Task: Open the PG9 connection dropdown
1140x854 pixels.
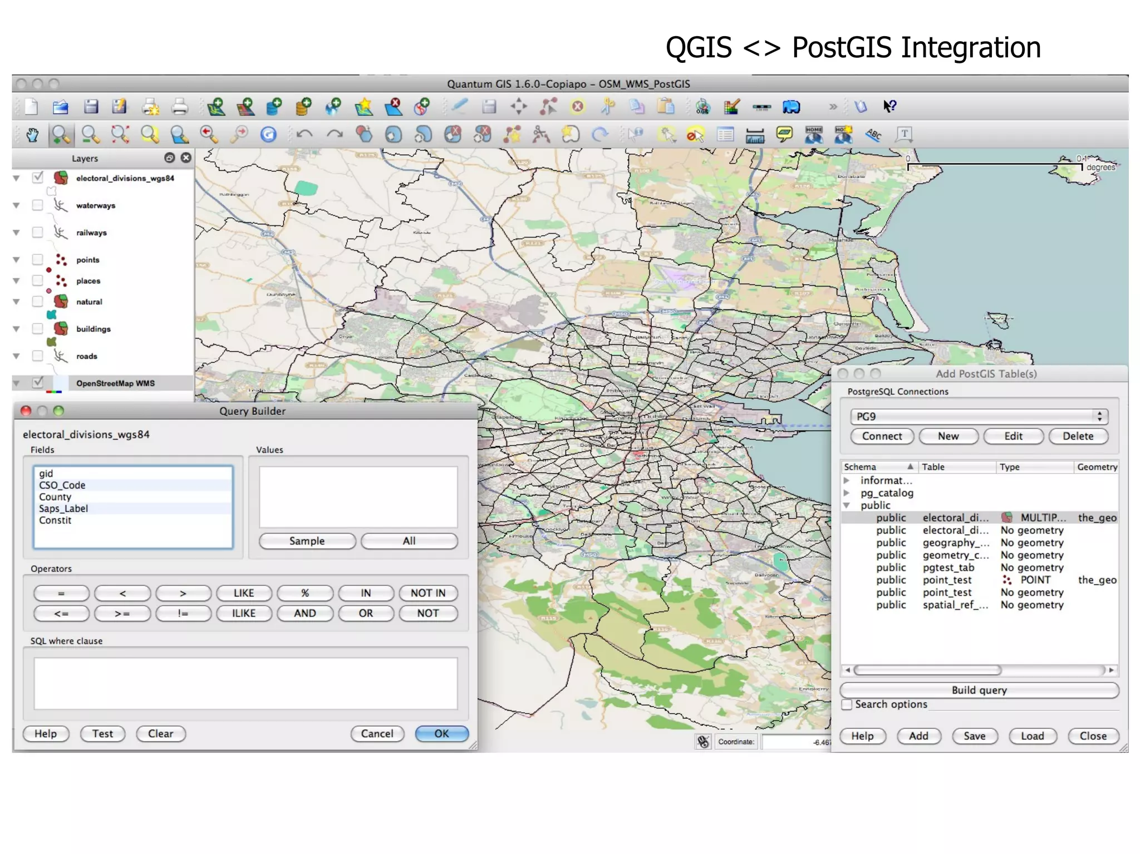Action: click(x=979, y=416)
